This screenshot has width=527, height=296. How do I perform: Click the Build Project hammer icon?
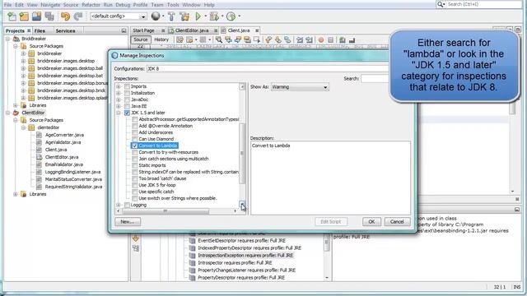[x=171, y=16]
